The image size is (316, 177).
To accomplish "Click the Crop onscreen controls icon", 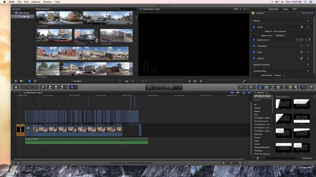I will (301, 52).
